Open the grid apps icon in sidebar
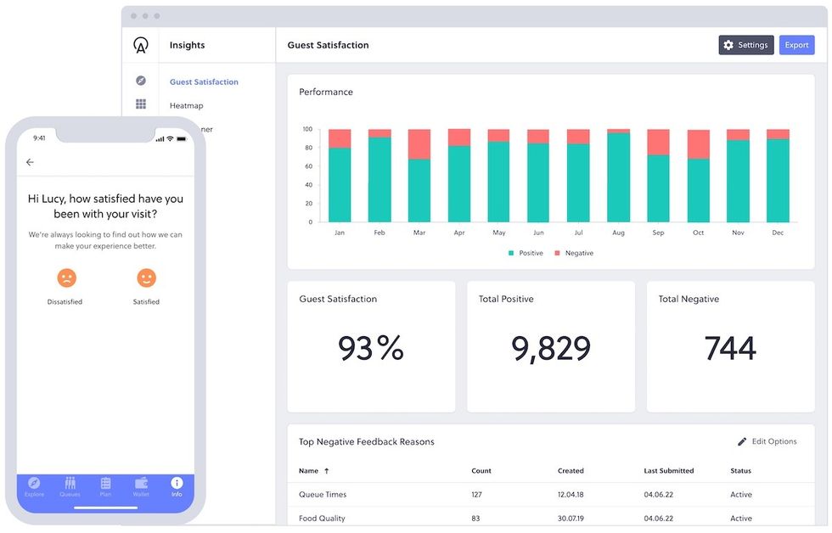The width and height of the screenshot is (832, 533). click(x=141, y=104)
